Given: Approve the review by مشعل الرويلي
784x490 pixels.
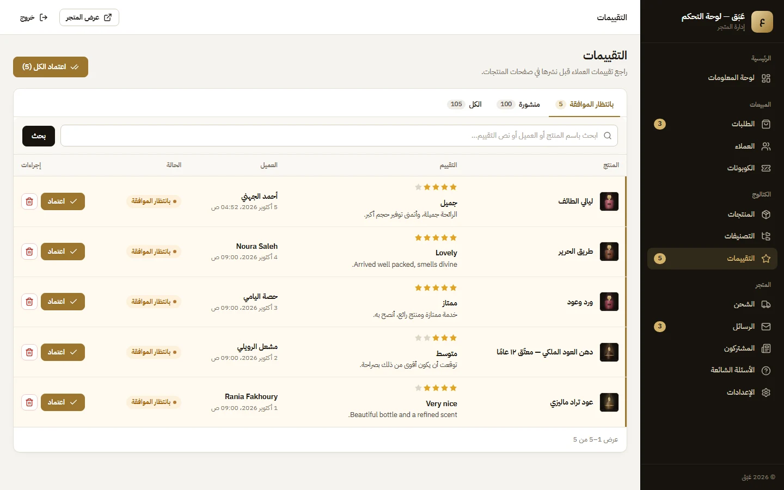Looking at the screenshot, I should pos(63,352).
